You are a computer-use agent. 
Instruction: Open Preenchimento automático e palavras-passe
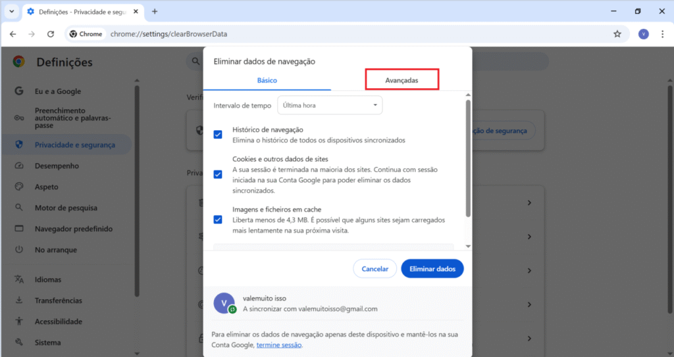(72, 118)
